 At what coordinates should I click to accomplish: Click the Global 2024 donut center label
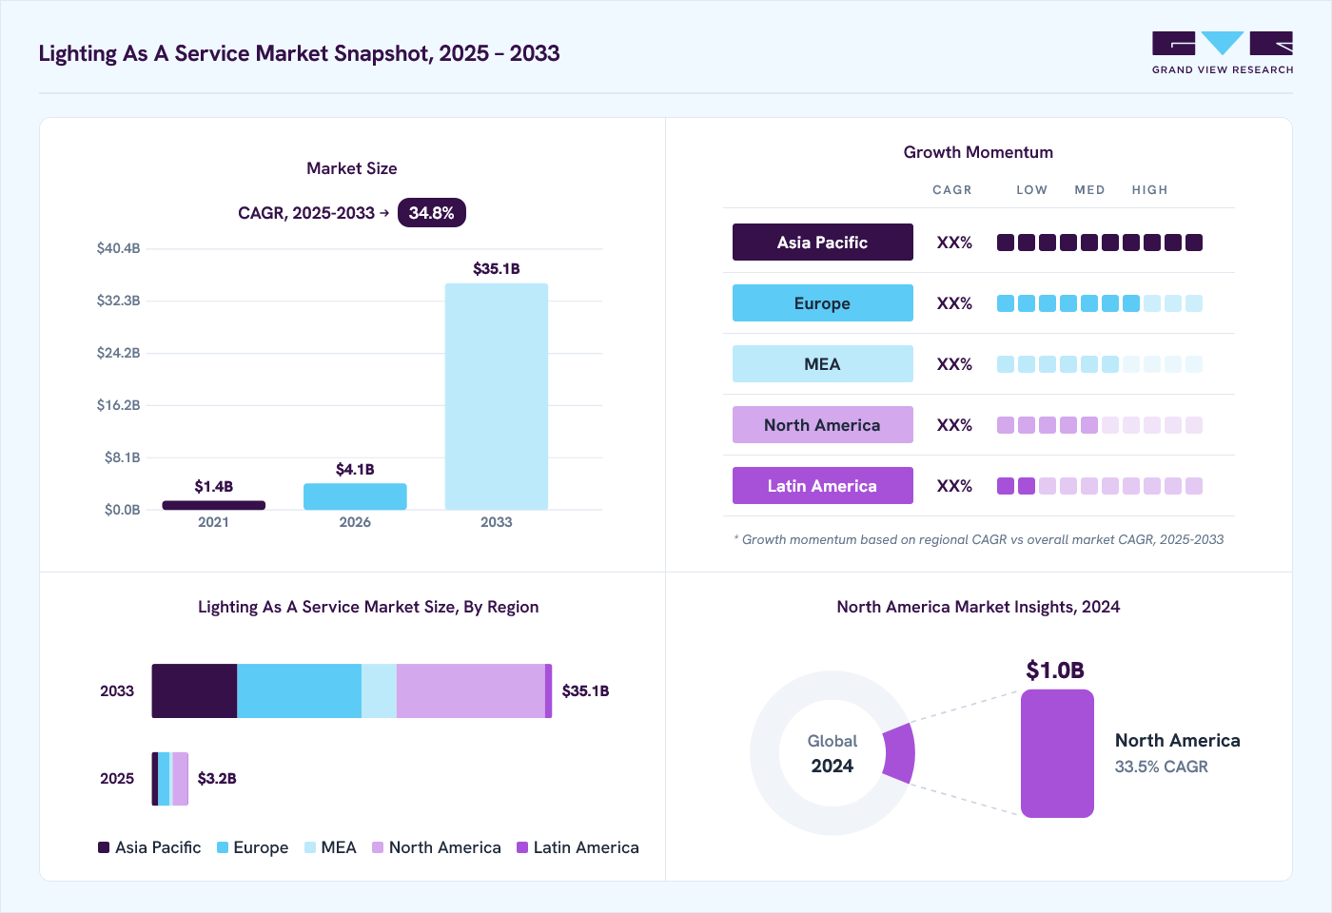coord(832,753)
